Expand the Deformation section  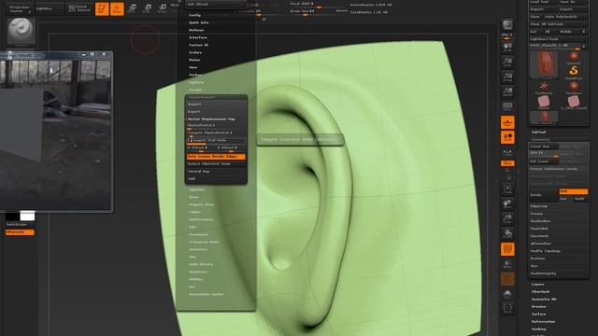coord(543,322)
